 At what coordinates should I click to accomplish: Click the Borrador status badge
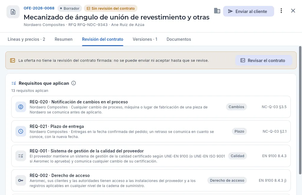coord(70,9)
